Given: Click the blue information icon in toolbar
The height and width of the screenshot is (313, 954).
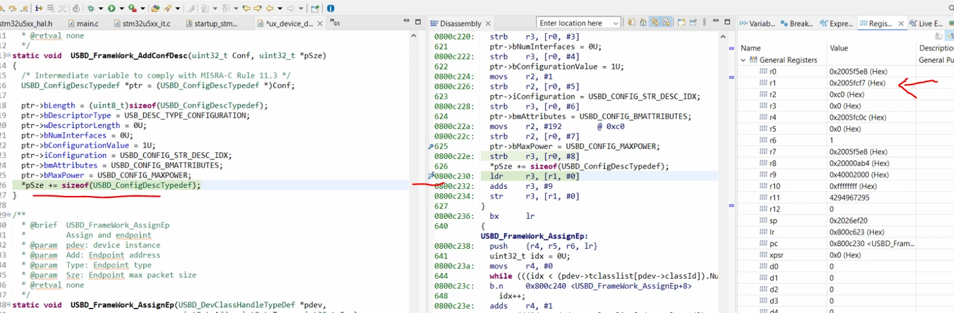Looking at the screenshot, I should (330, 8).
